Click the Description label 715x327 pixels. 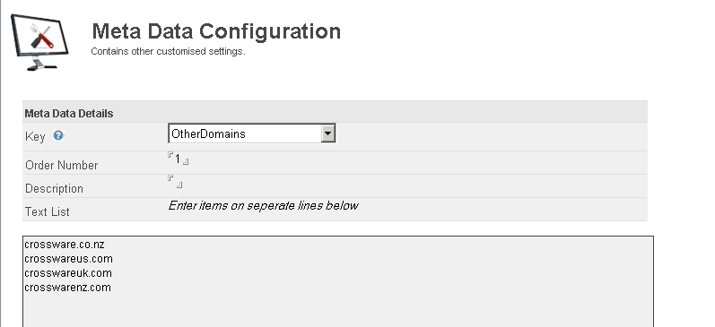click(x=54, y=188)
